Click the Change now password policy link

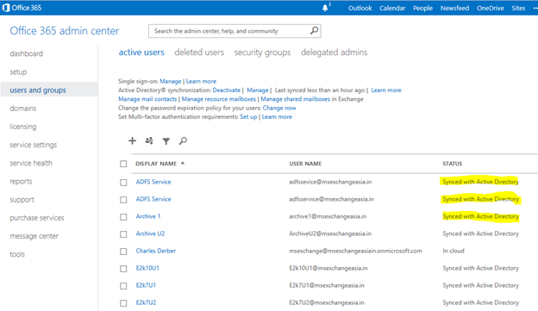tap(279, 108)
